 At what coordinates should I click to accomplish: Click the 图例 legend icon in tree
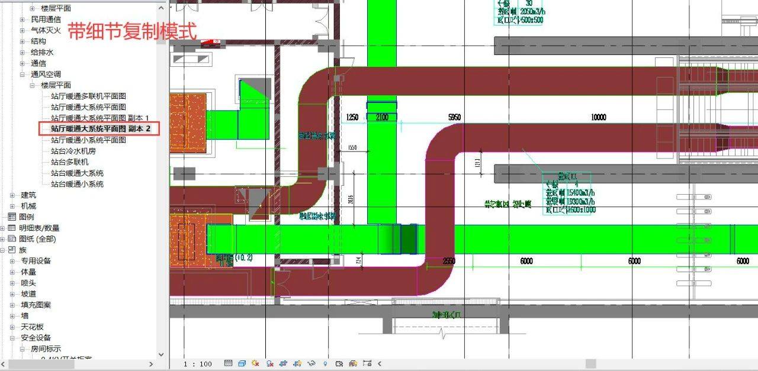click(11, 217)
